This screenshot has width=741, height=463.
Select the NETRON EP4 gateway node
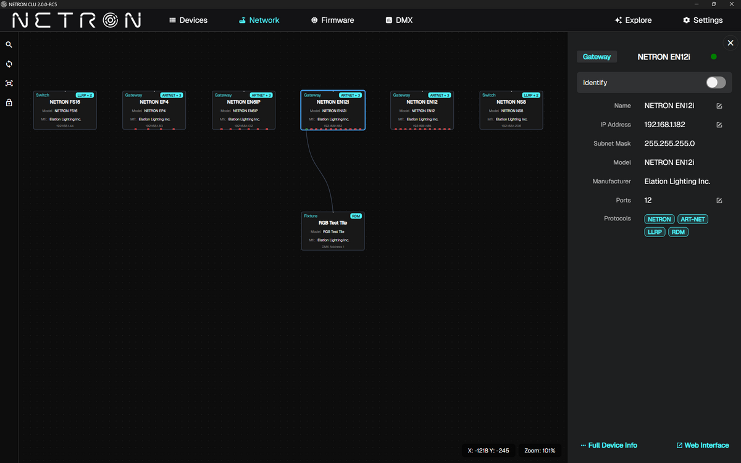[154, 110]
